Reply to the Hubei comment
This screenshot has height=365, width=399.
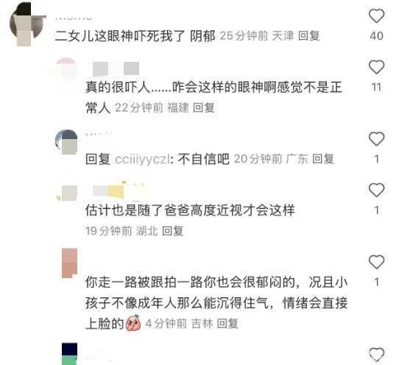pos(173,231)
